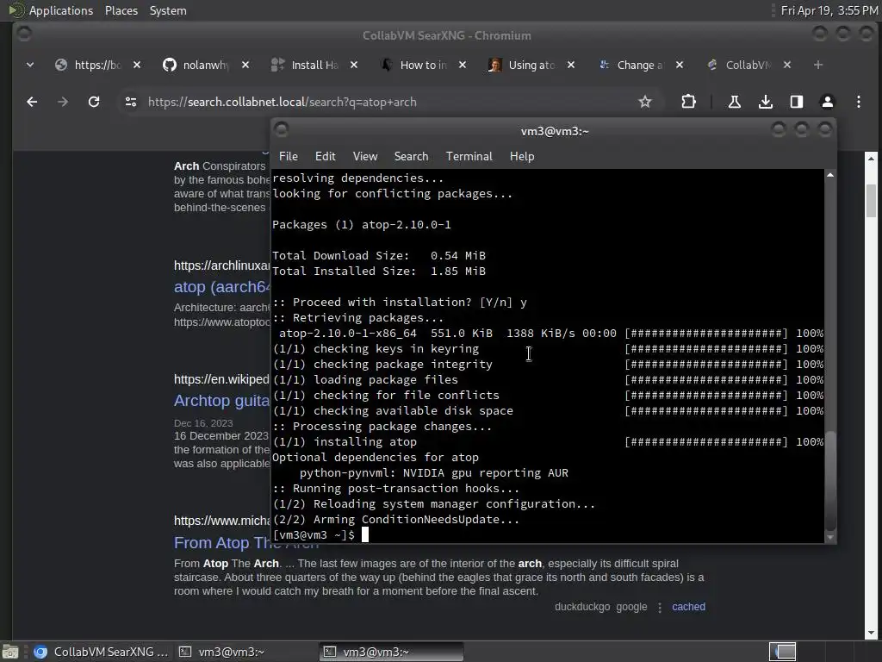Go forward using the browser forward arrow
Image resolution: width=882 pixels, height=662 pixels.
[x=63, y=102]
